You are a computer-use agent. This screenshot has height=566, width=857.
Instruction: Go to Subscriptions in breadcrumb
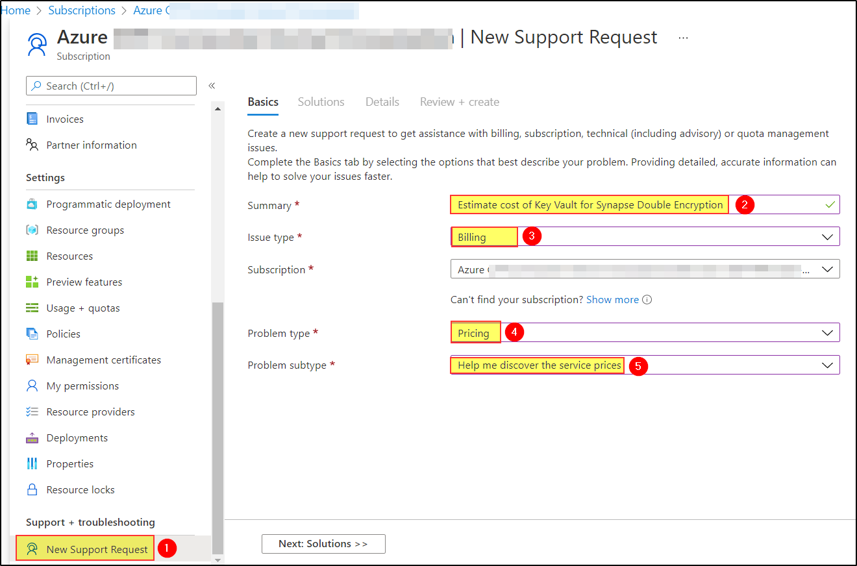[x=82, y=10]
